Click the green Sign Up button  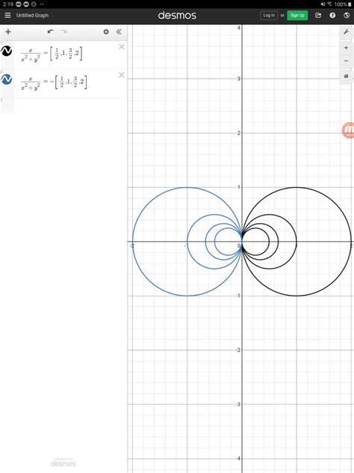pos(297,16)
